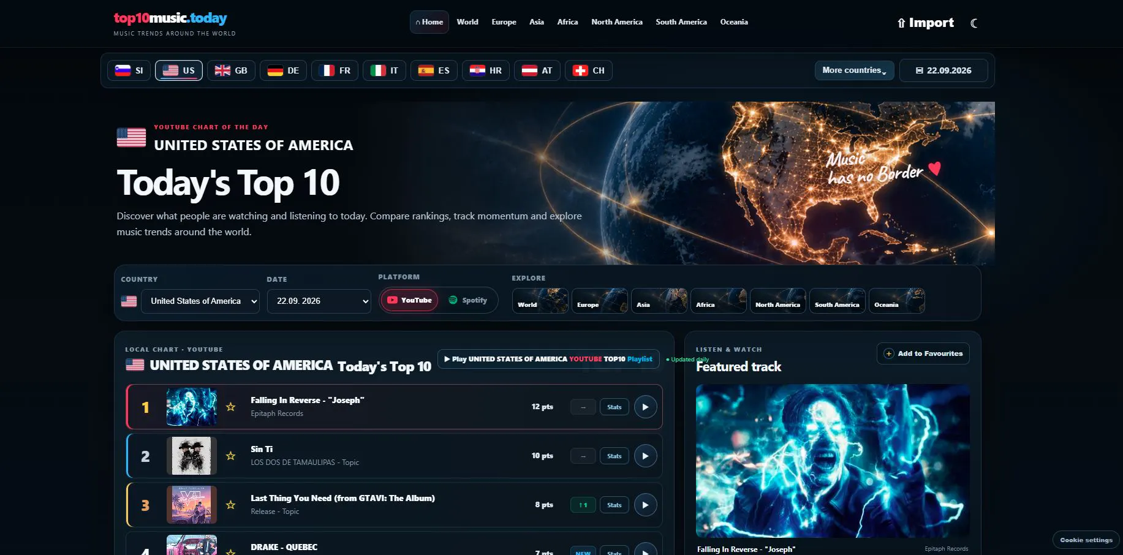This screenshot has height=555, width=1123.
Task: Favourite star for Sin Ti
Action: (x=230, y=456)
